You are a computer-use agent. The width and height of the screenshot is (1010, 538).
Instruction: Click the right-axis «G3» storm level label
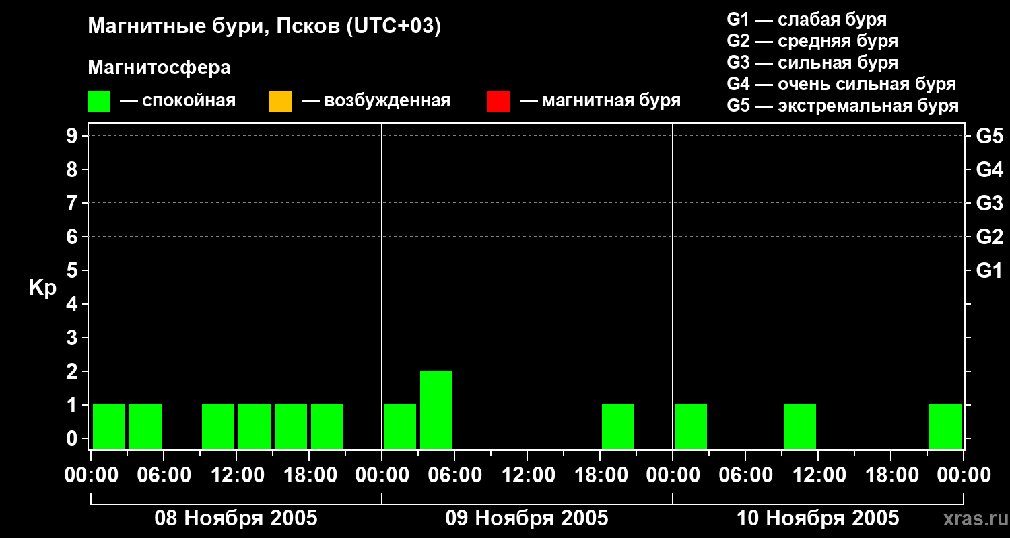990,203
